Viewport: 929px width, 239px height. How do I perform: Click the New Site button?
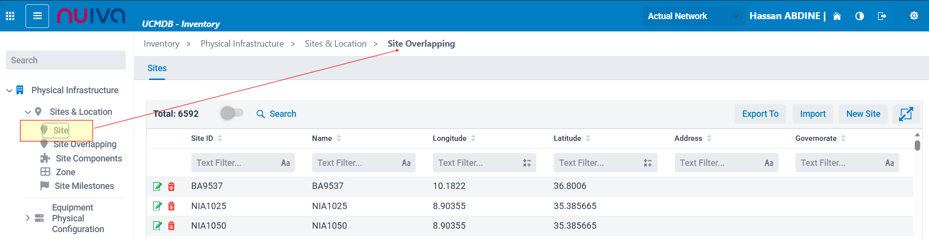863,114
